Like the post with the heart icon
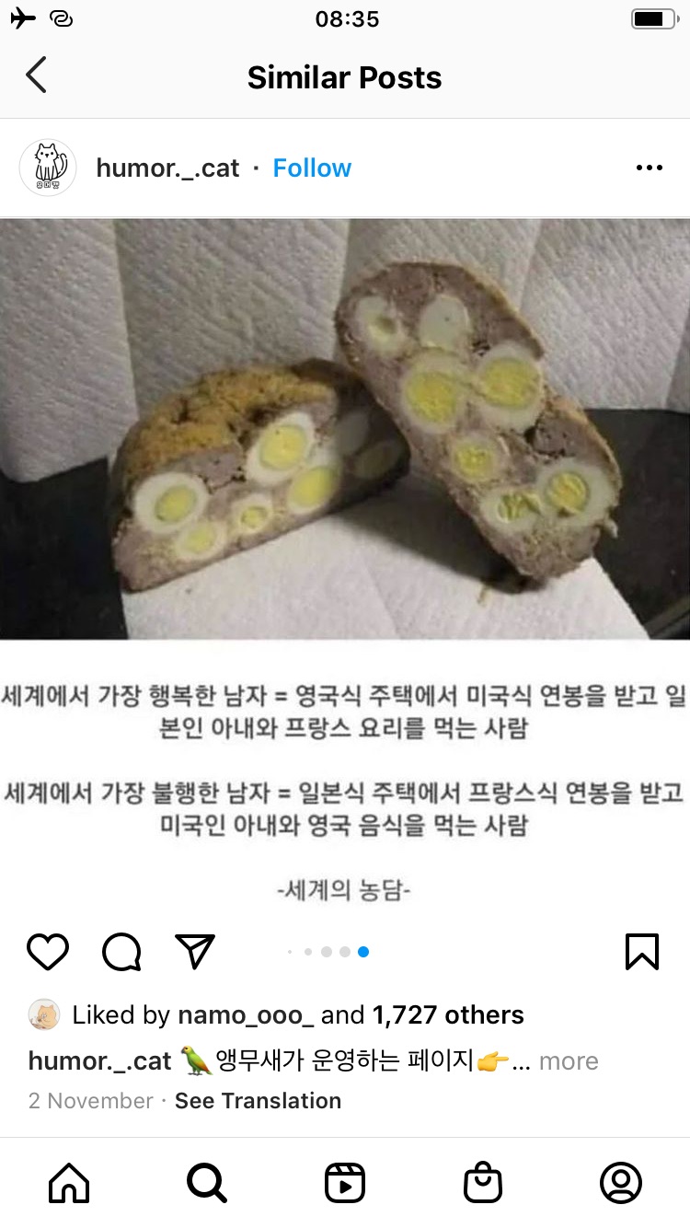Viewport: 690px width, 1228px height. [x=48, y=952]
